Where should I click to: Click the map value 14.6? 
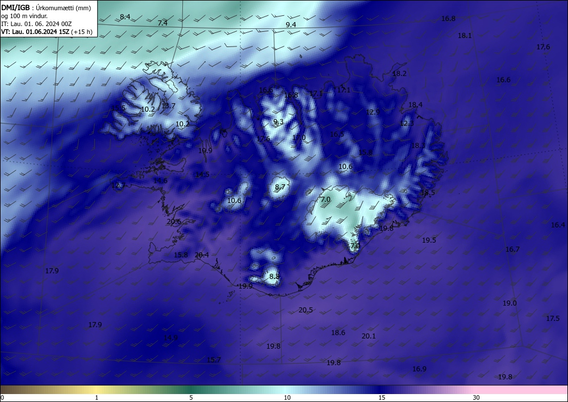click(x=160, y=181)
